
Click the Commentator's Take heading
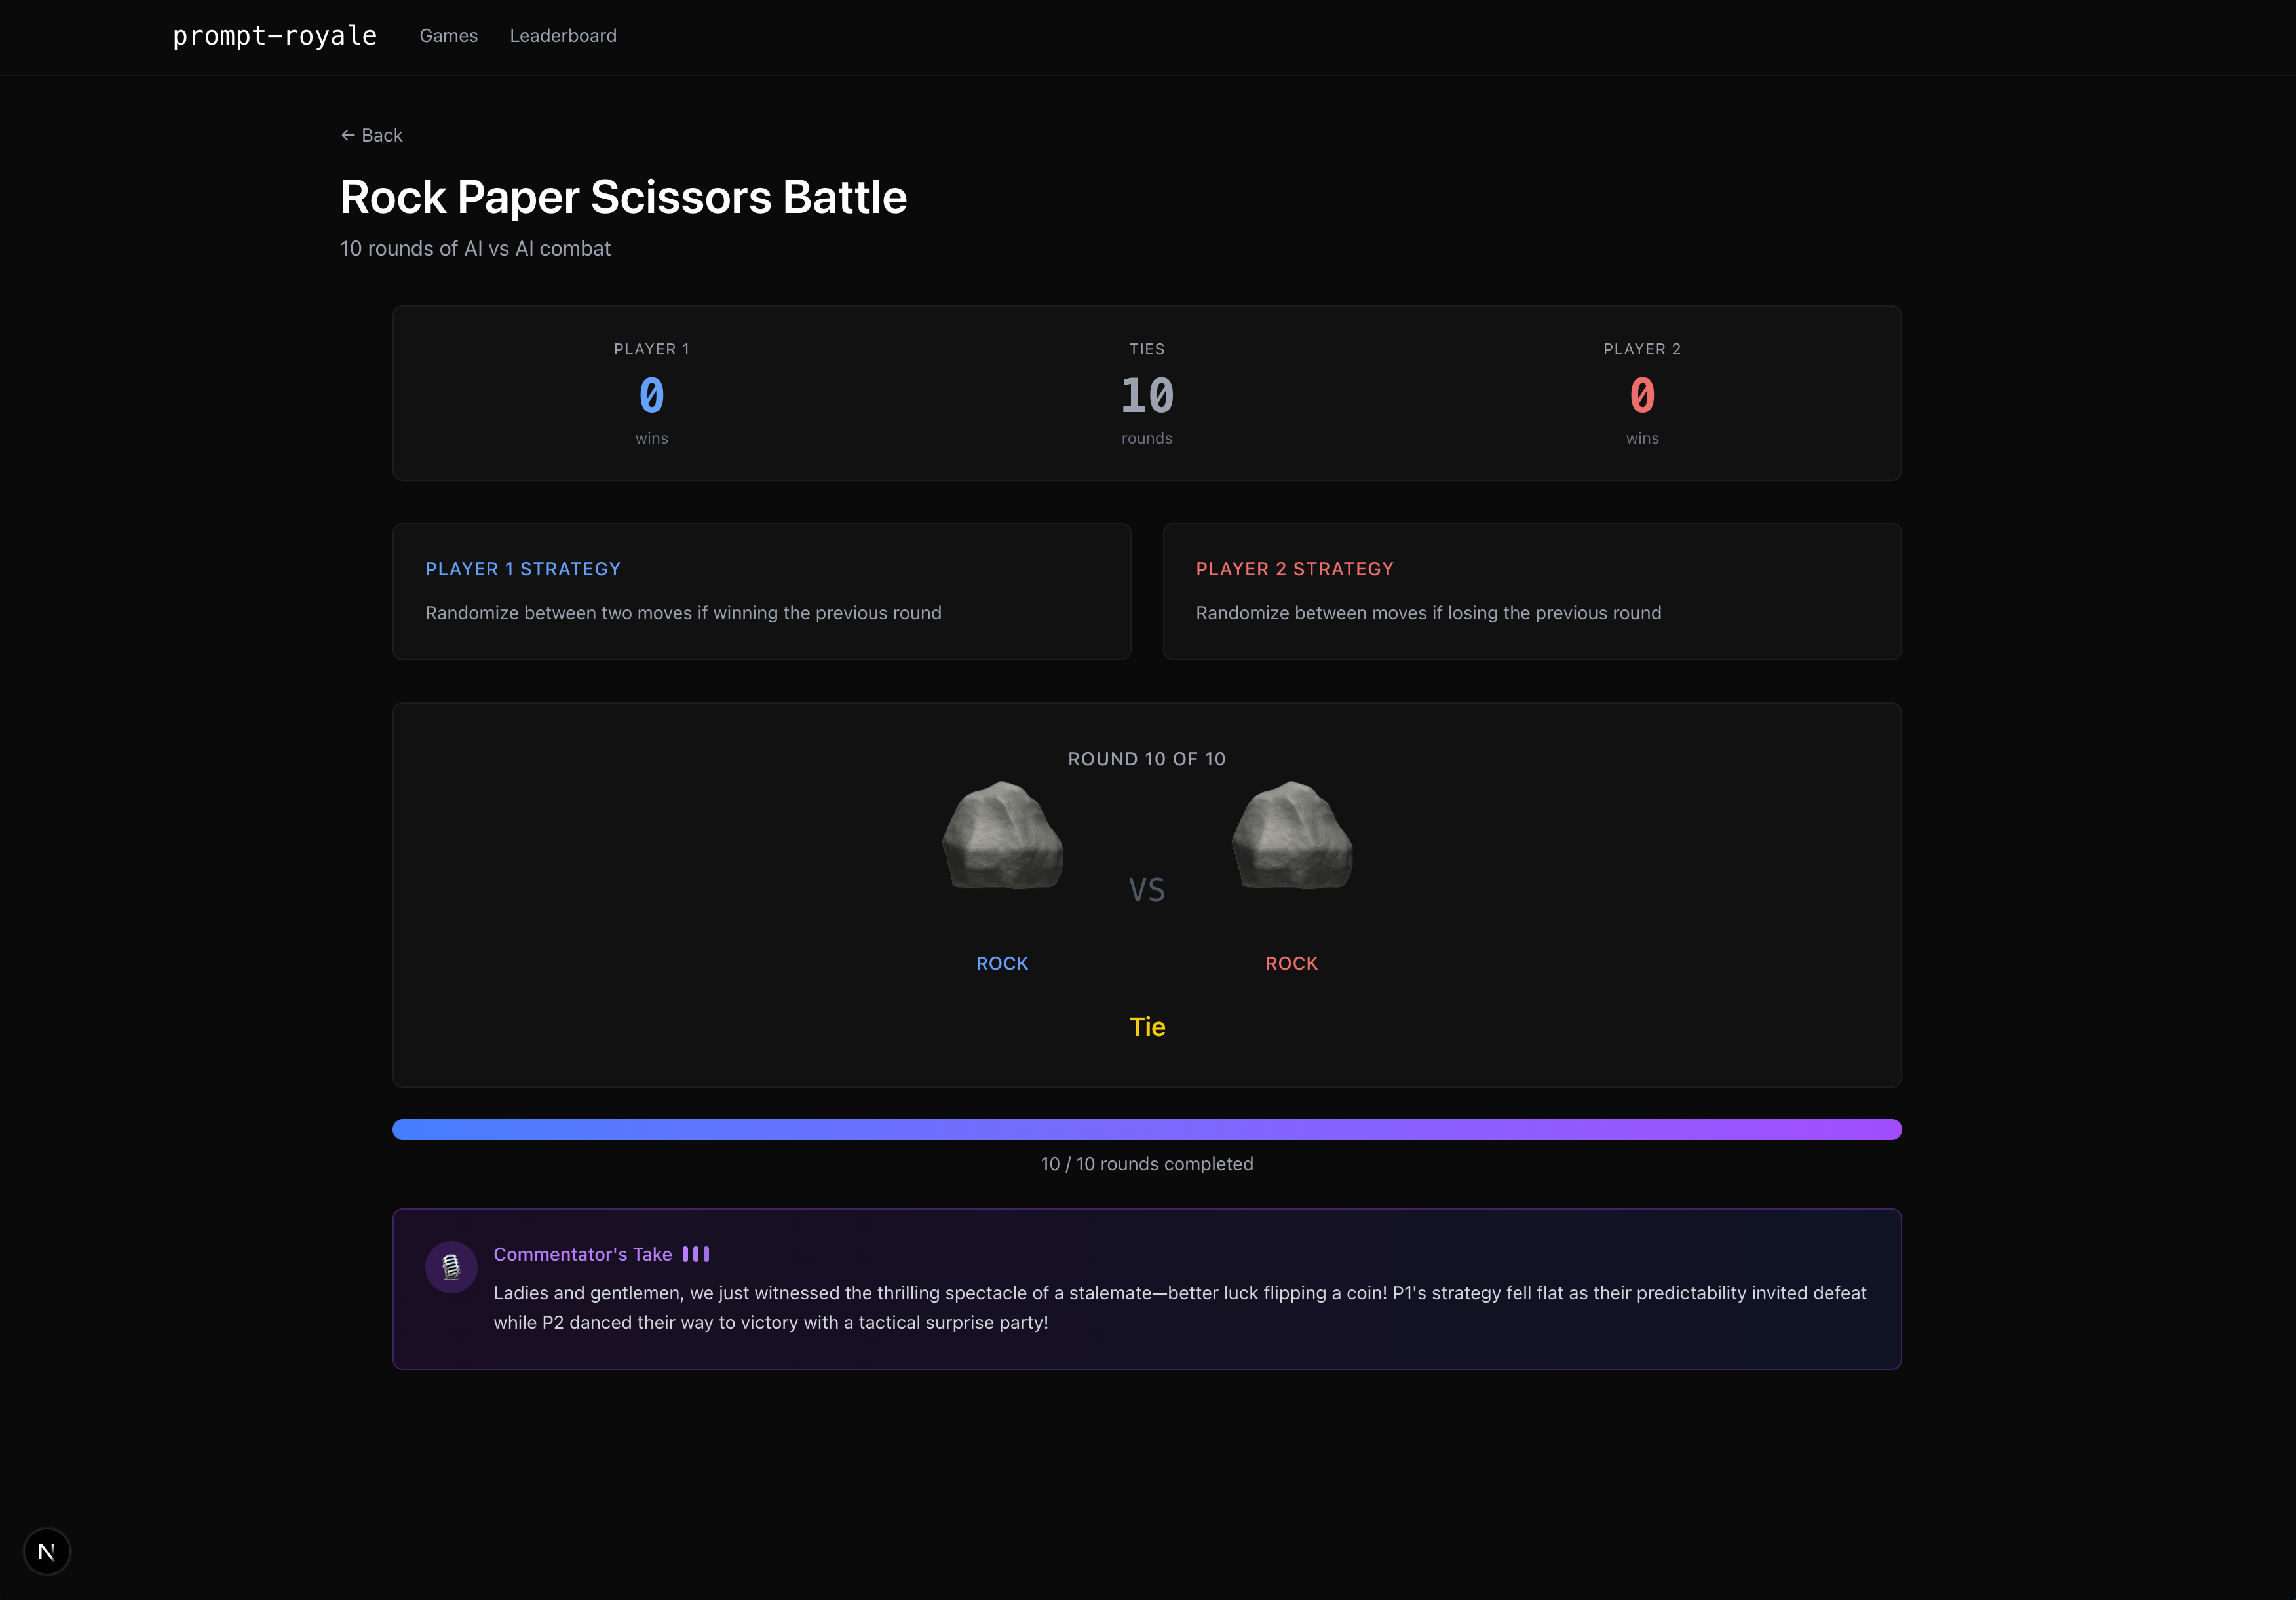582,1254
